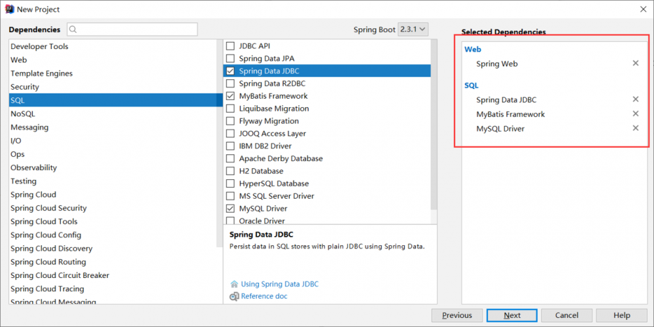Click the search magnifier icon
654x327 pixels.
(73, 29)
